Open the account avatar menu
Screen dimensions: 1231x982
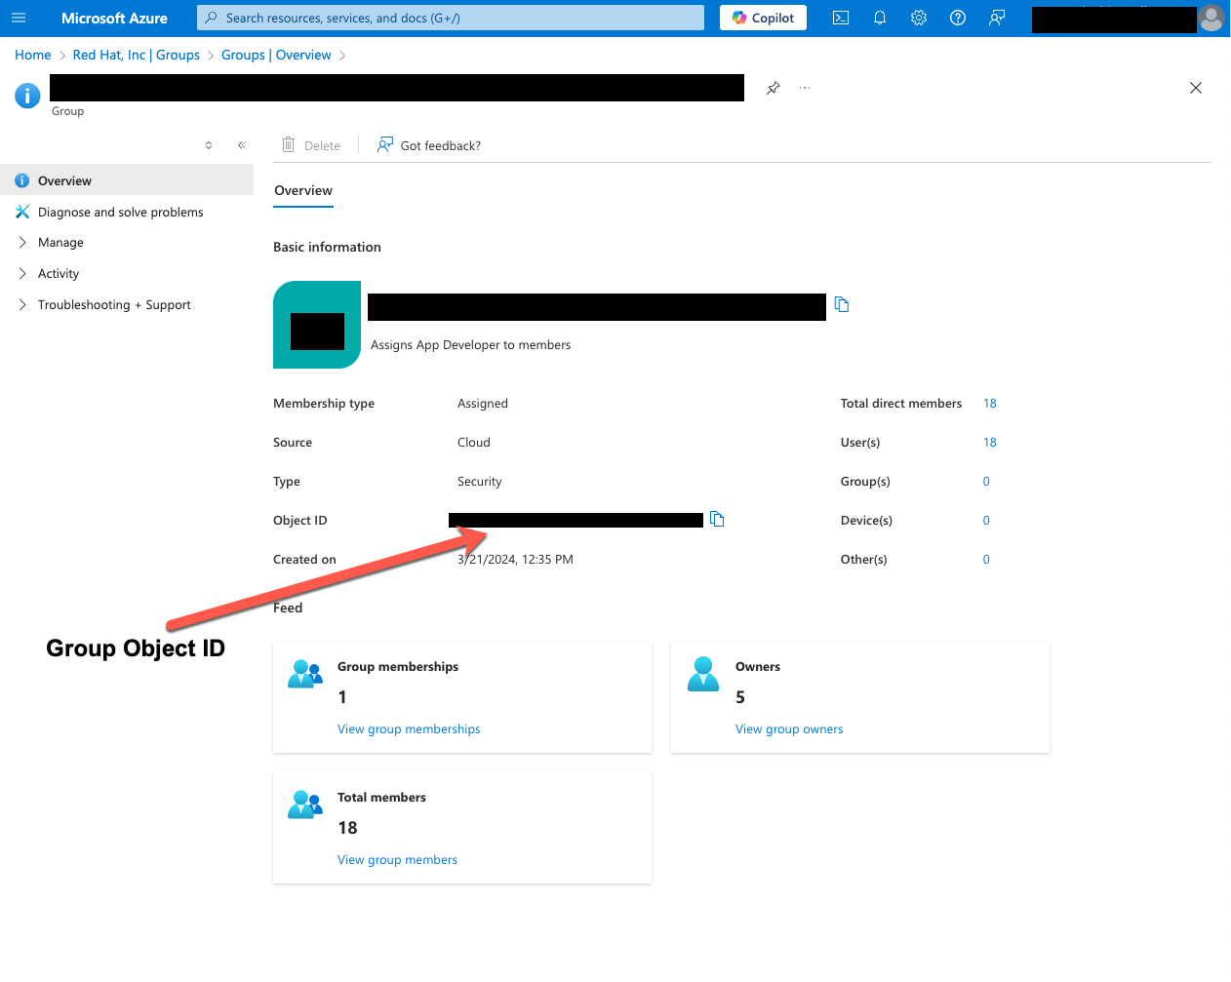(1211, 18)
